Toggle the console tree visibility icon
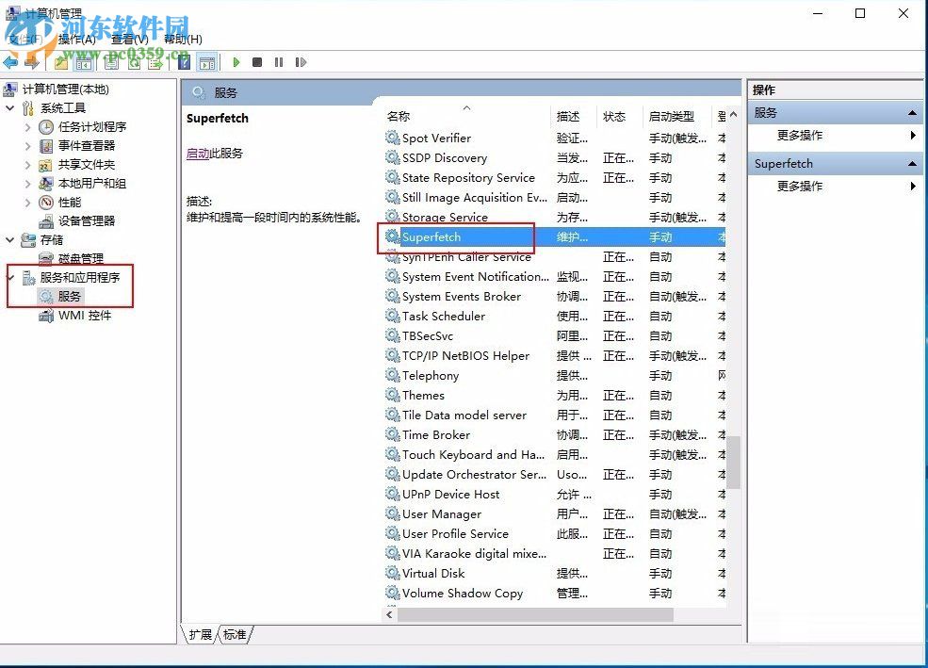Image resolution: width=928 pixels, height=668 pixels. pos(82,62)
